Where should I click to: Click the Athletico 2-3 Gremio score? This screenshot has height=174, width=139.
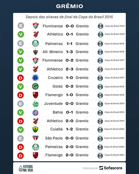(x=69, y=69)
